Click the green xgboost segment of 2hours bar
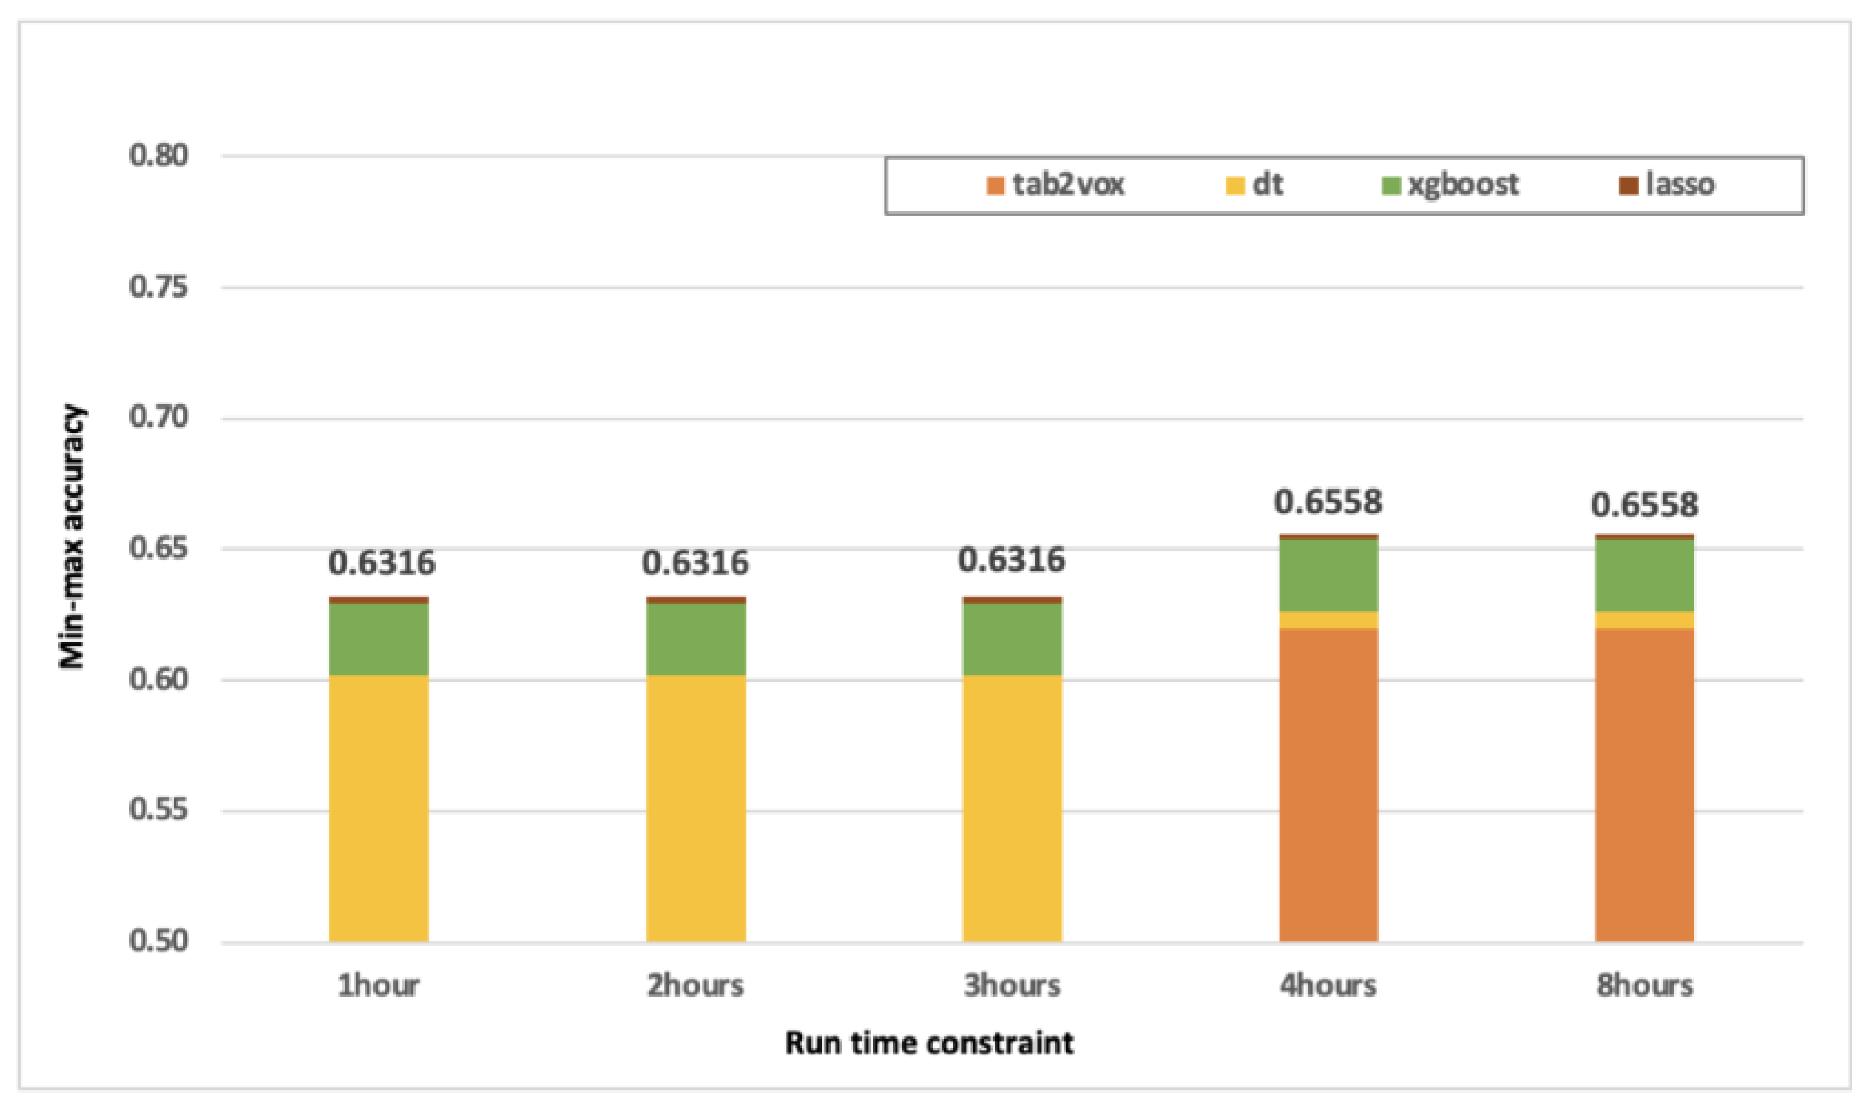The width and height of the screenshot is (1866, 1103). (x=696, y=639)
